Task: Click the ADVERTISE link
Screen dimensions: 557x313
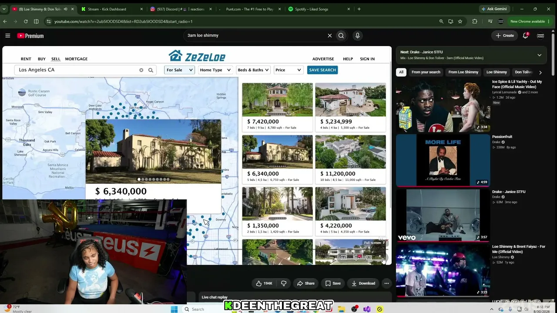Action: pyautogui.click(x=323, y=59)
